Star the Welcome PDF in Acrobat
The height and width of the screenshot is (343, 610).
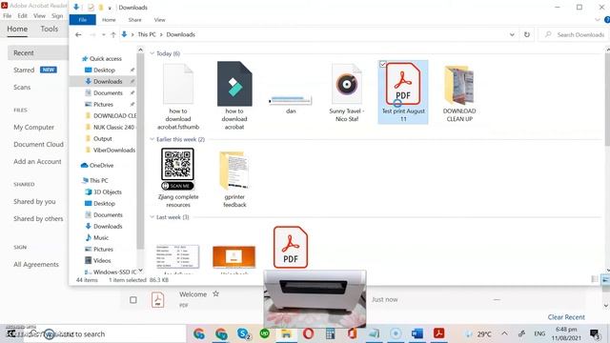(x=215, y=294)
